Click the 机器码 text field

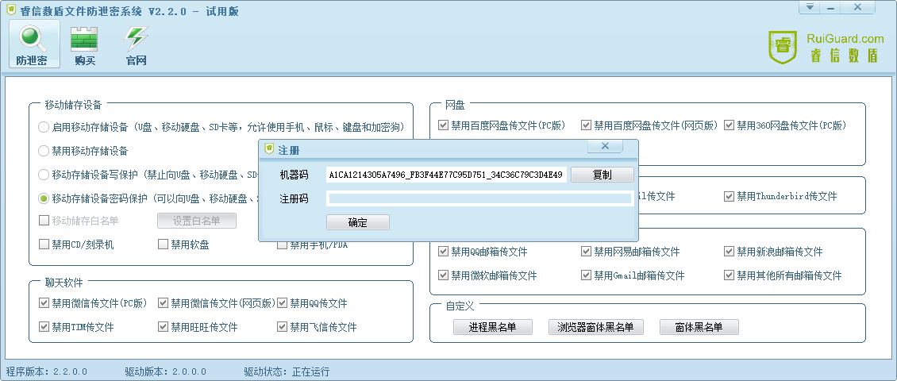[446, 175]
